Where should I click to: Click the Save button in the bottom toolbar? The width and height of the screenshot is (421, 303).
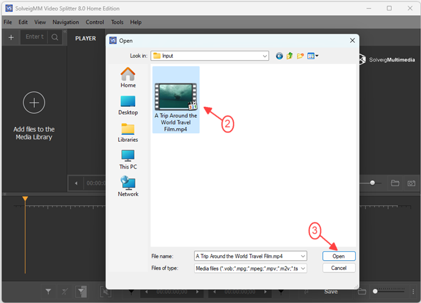tap(331, 291)
